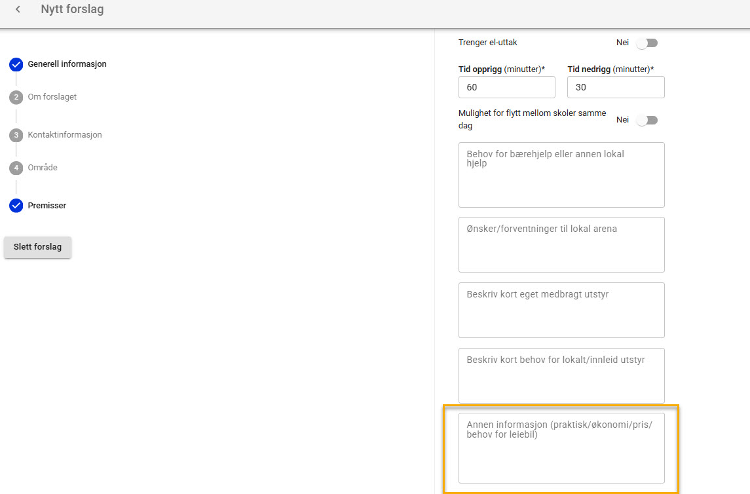This screenshot has width=750, height=494.
Task: Click the checkmark icon next to Premisser
Action: click(x=16, y=206)
